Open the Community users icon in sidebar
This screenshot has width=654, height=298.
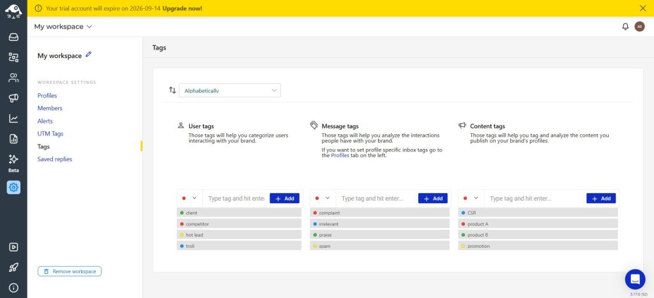(13, 78)
